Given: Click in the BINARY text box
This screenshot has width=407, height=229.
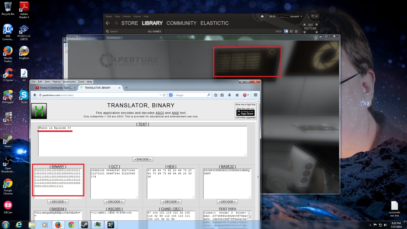Looking at the screenshot, I should point(58,184).
